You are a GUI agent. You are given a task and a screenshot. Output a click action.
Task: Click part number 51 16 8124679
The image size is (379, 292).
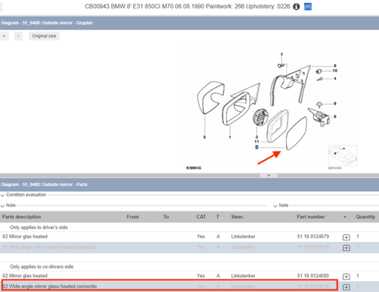(313, 236)
